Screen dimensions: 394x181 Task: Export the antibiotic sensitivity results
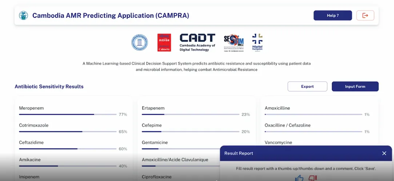[307, 87]
